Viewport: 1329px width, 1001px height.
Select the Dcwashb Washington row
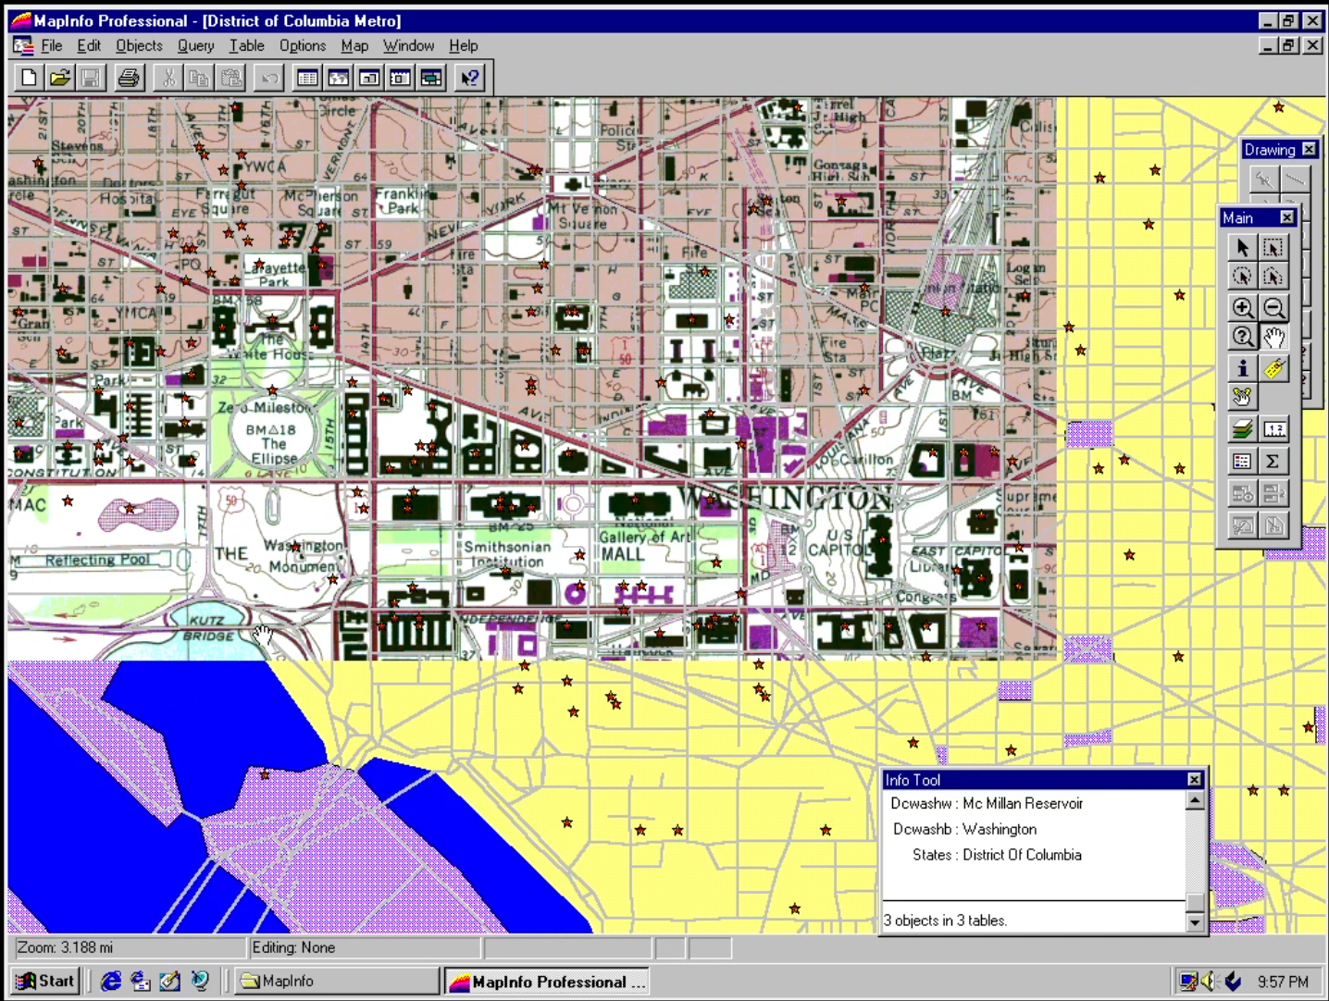(964, 829)
